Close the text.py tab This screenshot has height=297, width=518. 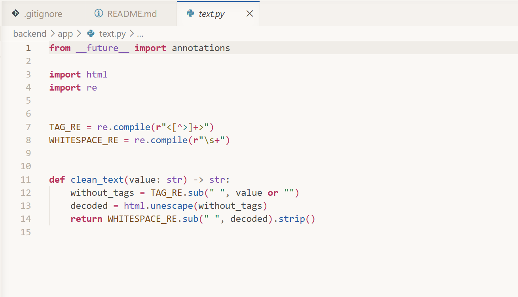250,13
